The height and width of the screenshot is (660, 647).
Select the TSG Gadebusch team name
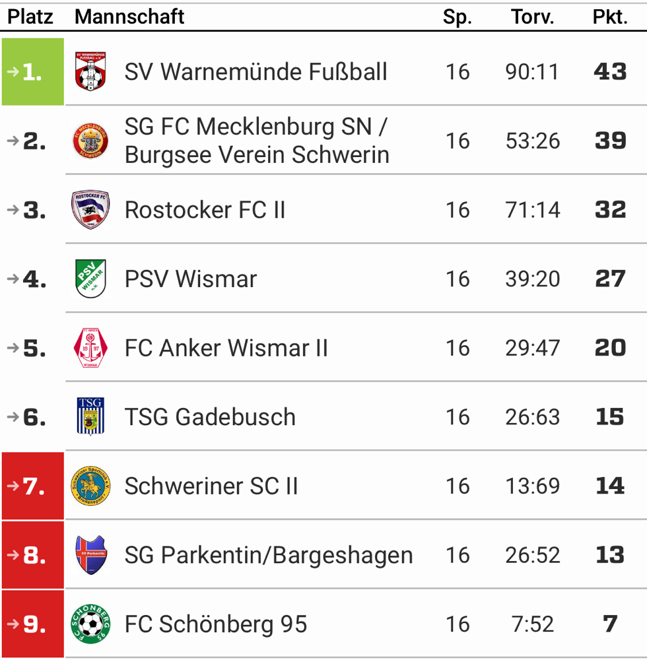(210, 416)
